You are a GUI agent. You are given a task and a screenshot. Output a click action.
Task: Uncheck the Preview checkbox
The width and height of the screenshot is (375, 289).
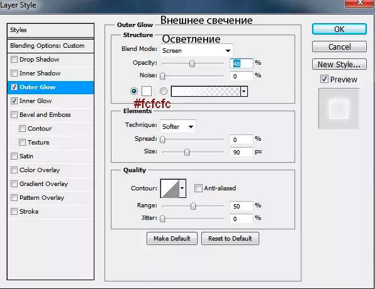coord(324,79)
